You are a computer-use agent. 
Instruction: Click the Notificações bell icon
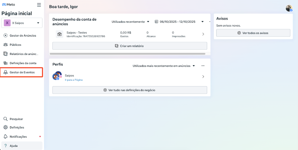[x=5, y=136]
